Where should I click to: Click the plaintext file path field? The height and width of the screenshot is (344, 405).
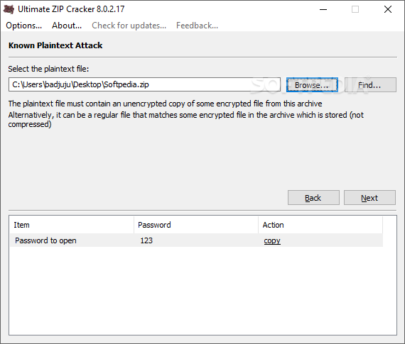coord(144,84)
